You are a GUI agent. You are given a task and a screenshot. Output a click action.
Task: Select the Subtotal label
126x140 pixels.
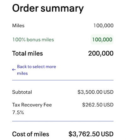click(x=22, y=92)
